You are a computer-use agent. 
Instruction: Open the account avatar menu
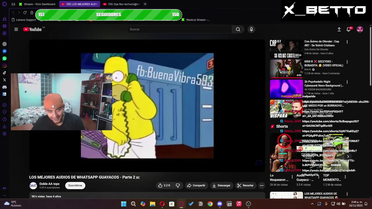[360, 29]
